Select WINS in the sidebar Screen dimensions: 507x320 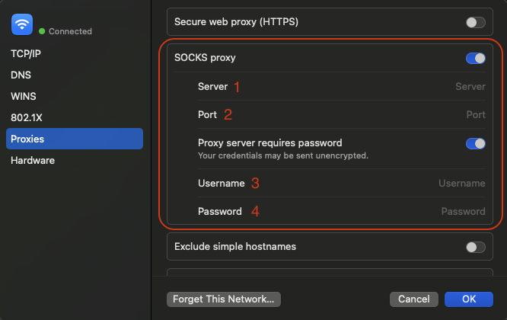coord(24,97)
